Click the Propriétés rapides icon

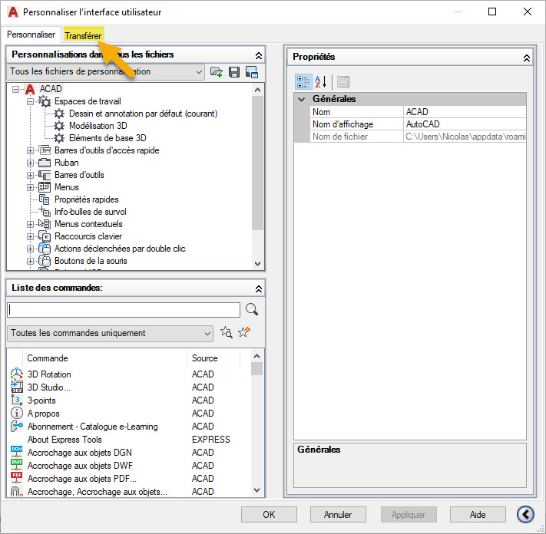(x=45, y=199)
